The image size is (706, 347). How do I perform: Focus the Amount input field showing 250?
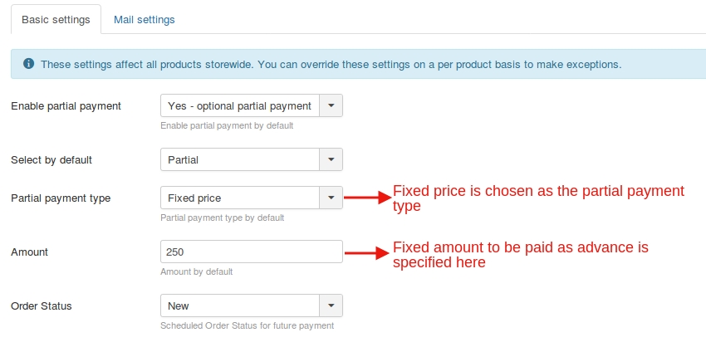[251, 252]
